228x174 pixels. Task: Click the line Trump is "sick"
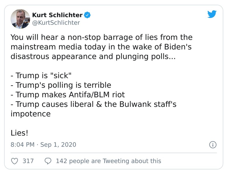(41, 75)
